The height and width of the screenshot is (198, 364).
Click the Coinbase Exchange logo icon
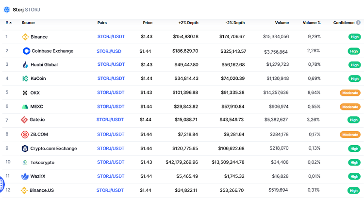[x=26, y=51]
